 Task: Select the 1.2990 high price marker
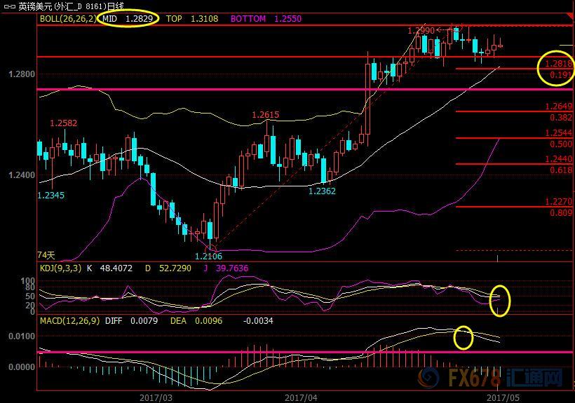pos(421,31)
